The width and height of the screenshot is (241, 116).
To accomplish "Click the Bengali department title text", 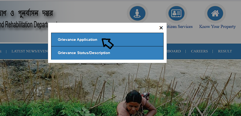I will [x=27, y=13].
